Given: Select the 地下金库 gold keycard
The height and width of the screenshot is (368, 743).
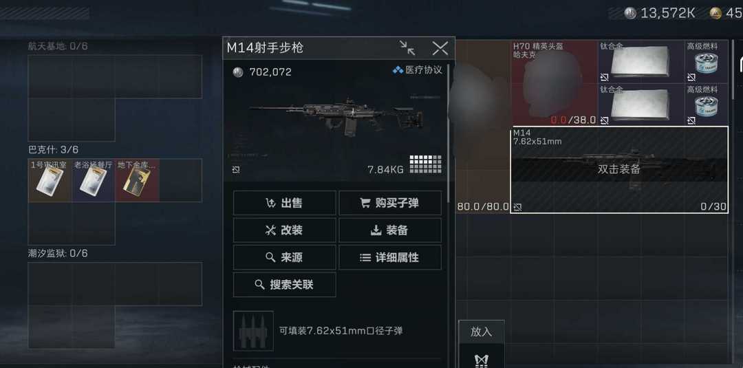Looking at the screenshot, I should [137, 180].
